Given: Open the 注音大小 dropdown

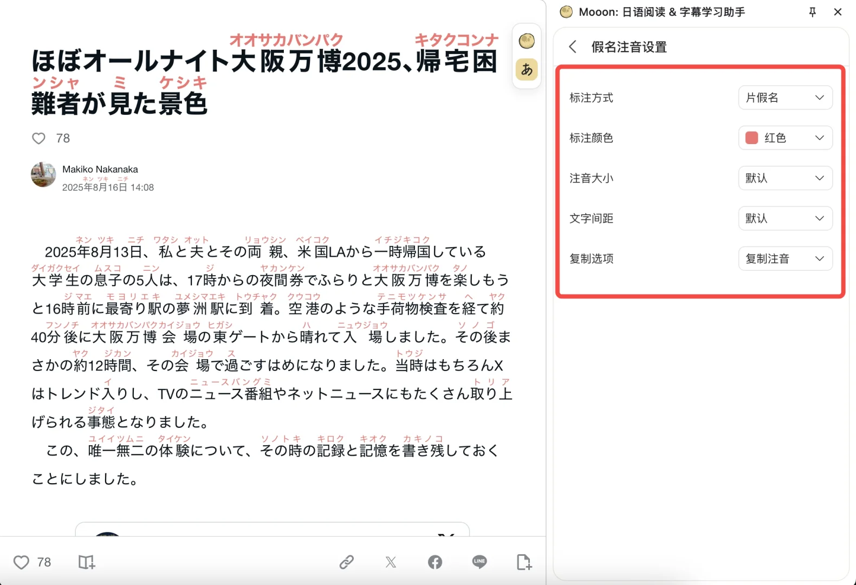Looking at the screenshot, I should pos(785,178).
